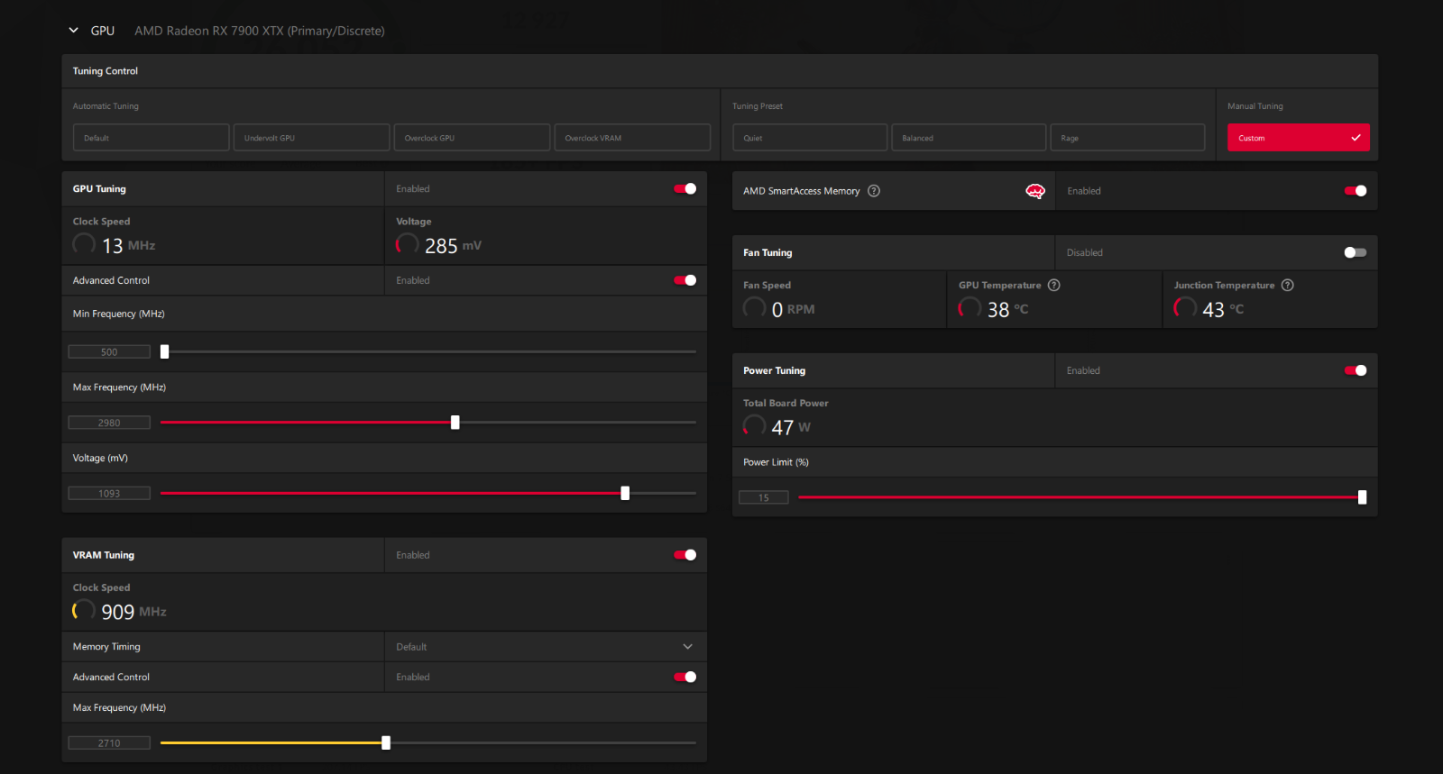The height and width of the screenshot is (774, 1443).
Task: Select the Undervolt GPU tuning option
Action: (311, 138)
